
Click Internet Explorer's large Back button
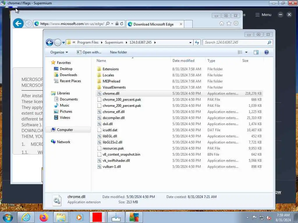(18, 24)
